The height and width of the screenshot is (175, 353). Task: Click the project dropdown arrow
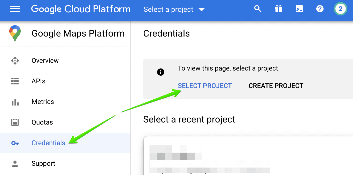click(202, 10)
